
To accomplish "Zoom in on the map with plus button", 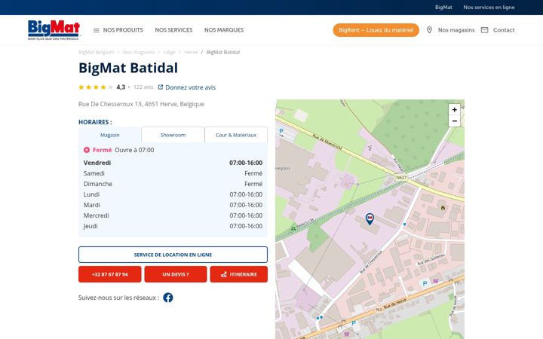I will pos(454,110).
